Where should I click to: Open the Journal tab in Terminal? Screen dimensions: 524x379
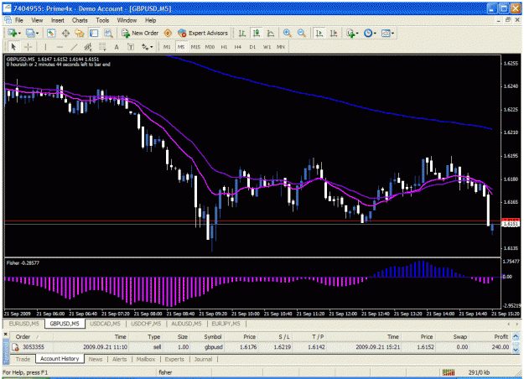tap(203, 359)
